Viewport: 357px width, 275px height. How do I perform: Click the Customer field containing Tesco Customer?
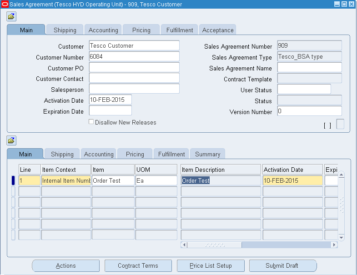click(134, 45)
